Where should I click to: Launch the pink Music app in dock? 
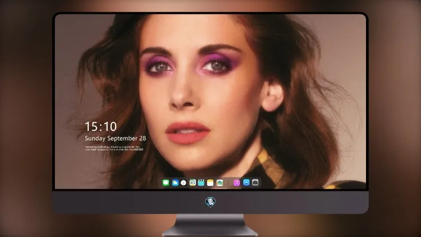(236, 183)
